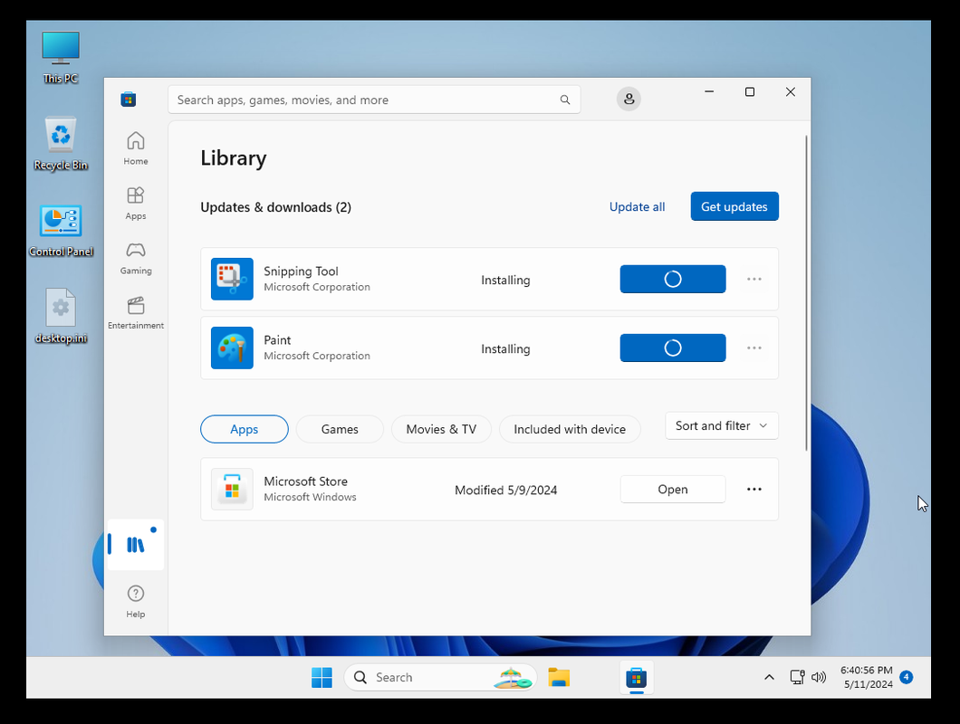960x724 pixels.
Task: Click the Snipping Tool app name
Action: click(301, 271)
